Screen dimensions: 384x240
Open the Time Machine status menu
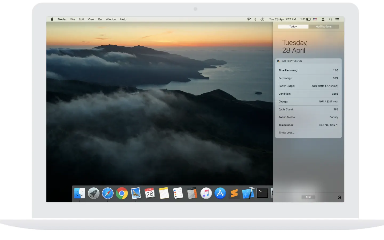click(x=262, y=19)
